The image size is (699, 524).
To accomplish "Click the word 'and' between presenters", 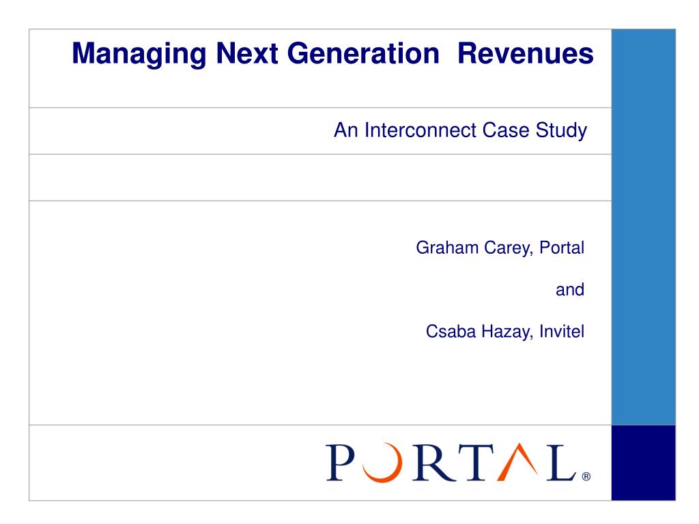I will pyautogui.click(x=570, y=289).
